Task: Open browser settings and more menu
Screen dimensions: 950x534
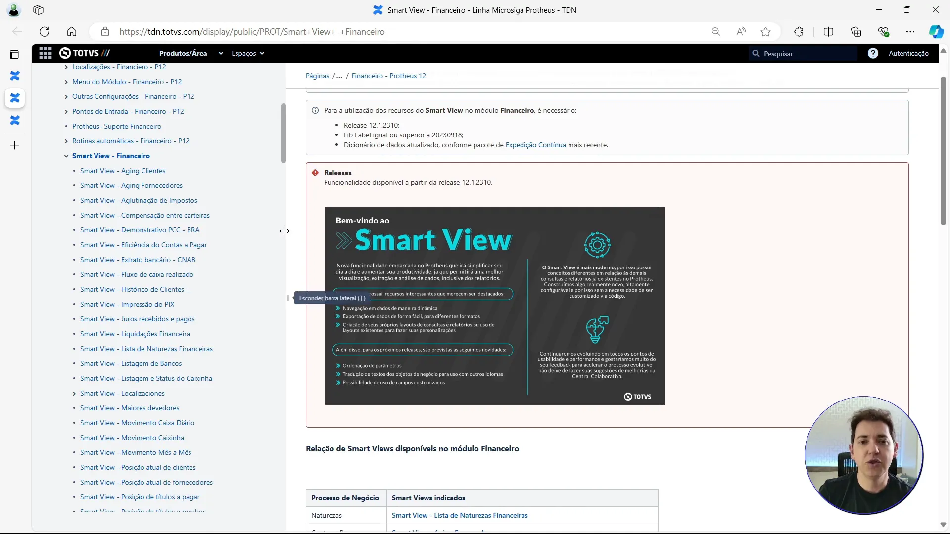Action: [x=910, y=32]
